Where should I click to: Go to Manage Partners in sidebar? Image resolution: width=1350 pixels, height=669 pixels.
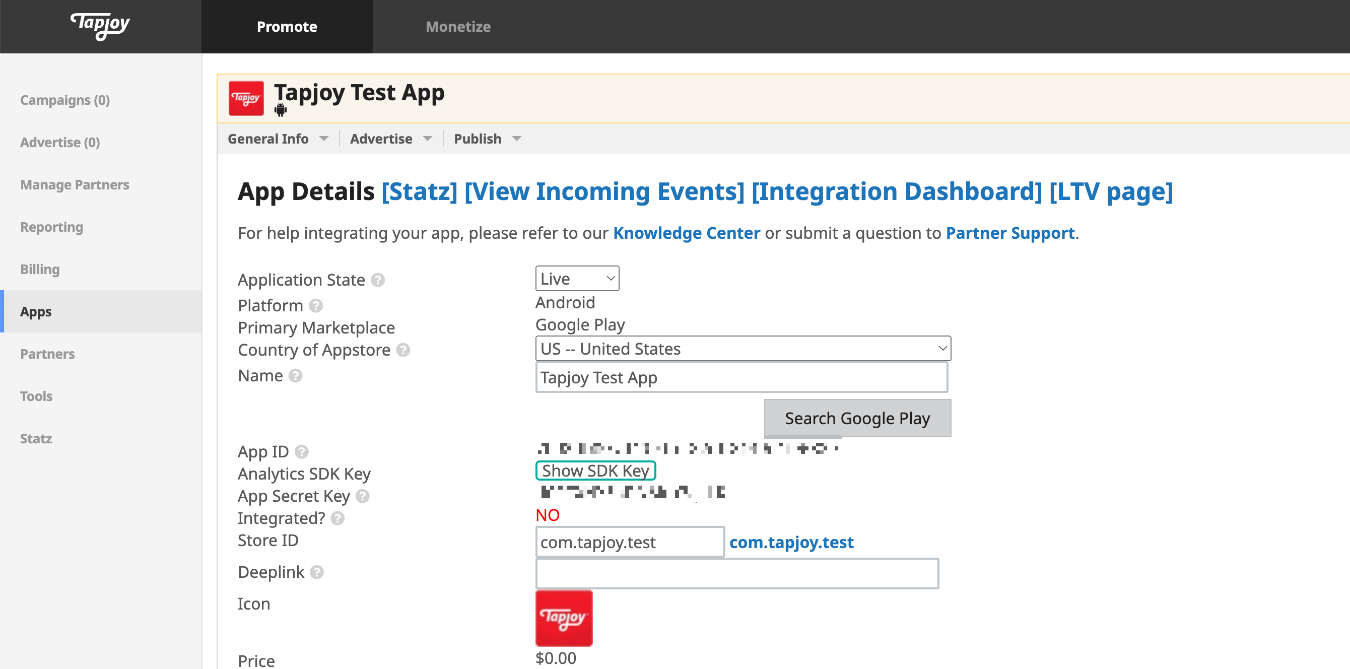click(x=75, y=184)
